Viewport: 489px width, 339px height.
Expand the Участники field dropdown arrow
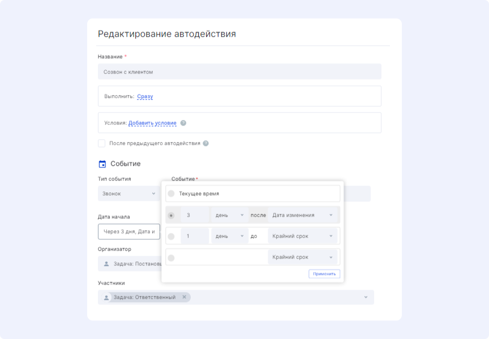coord(366,297)
